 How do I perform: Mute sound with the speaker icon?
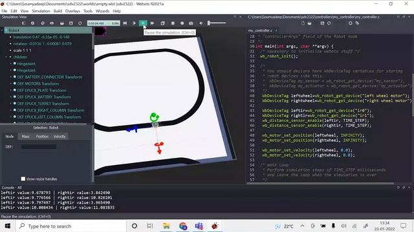point(201,23)
